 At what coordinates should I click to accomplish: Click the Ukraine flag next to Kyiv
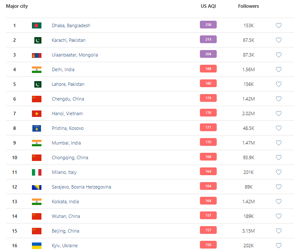pos(37,246)
